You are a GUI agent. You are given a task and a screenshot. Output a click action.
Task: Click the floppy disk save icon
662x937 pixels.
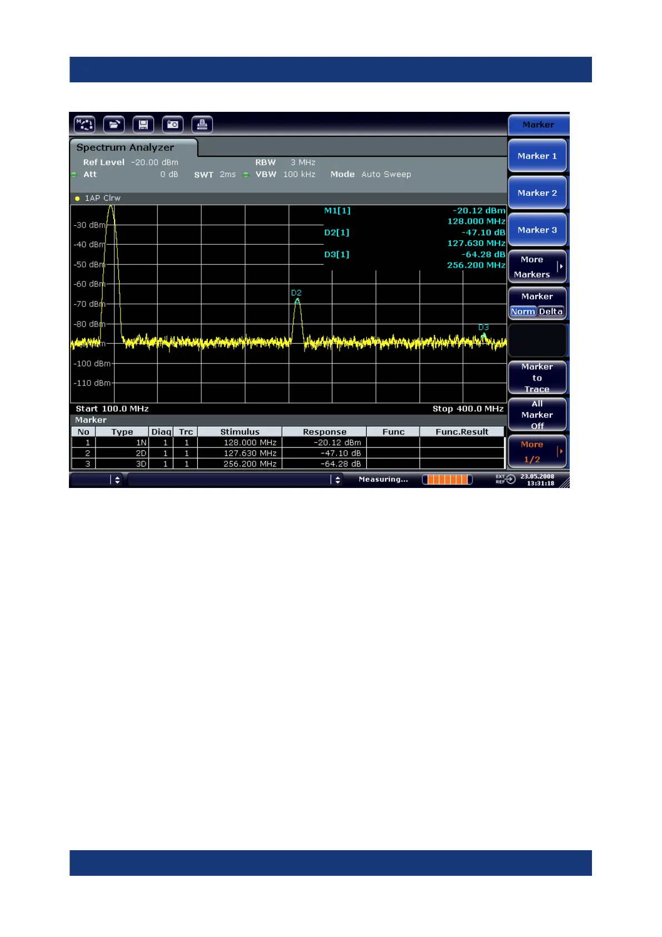click(x=143, y=125)
